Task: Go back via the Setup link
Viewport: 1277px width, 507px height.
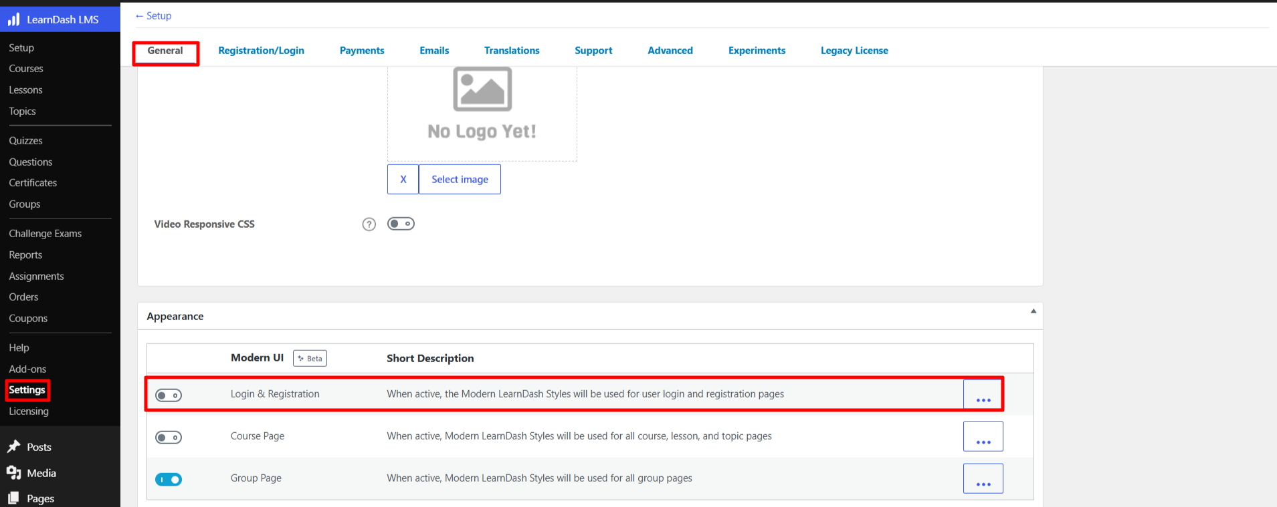Action: 153,16
